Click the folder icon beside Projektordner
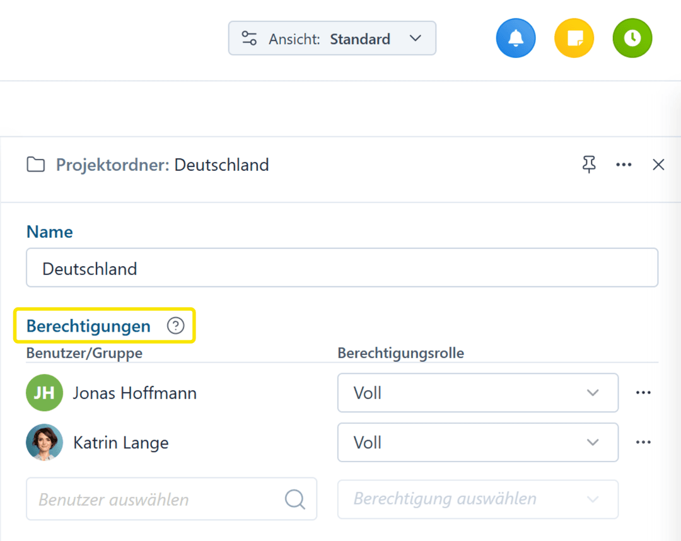The width and height of the screenshot is (681, 541). coord(36,165)
